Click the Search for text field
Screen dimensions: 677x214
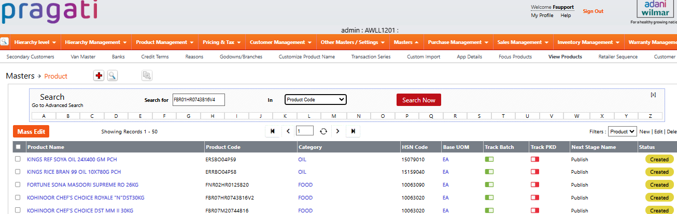point(199,99)
